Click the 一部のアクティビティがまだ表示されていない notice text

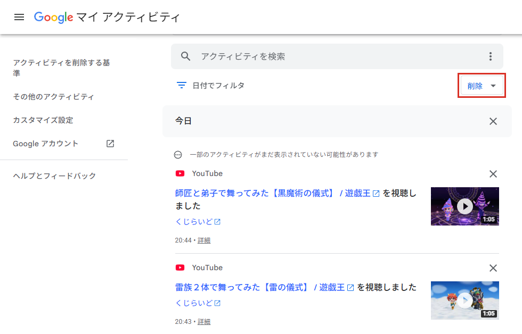(284, 155)
